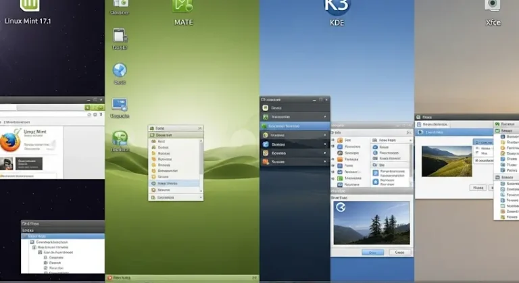The width and height of the screenshot is (519, 283).
Task: Click the green icon in the Xfce window title bar
Action: [x=418, y=117]
